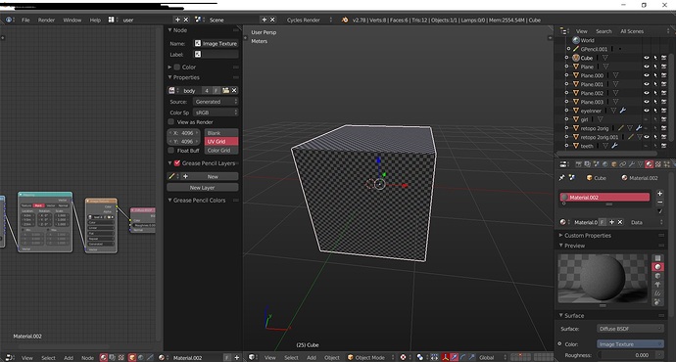The image size is (676, 362).
Task: Select the Material.002 material slot
Action: (x=604, y=197)
